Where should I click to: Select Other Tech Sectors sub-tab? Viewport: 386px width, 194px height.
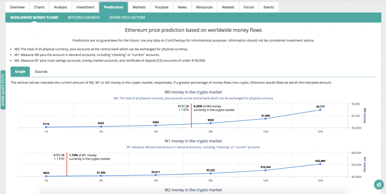coord(127,17)
